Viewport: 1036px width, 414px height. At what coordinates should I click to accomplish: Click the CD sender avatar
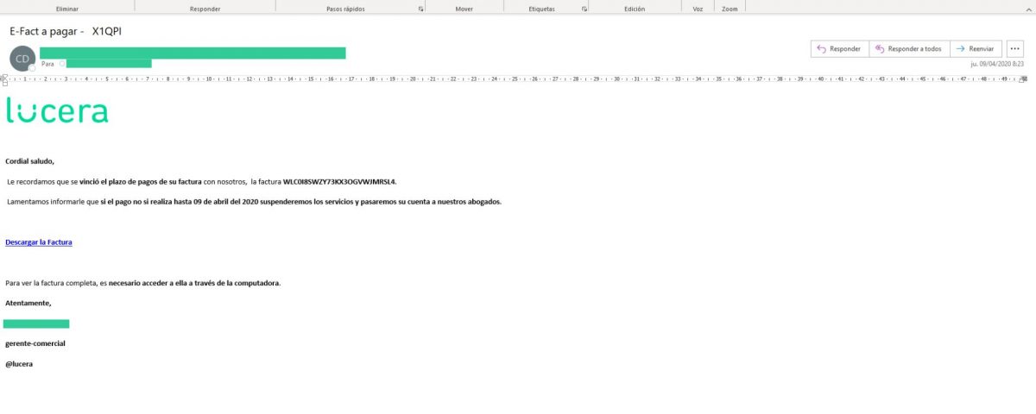(22, 59)
